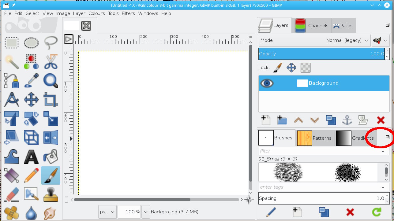The width and height of the screenshot is (394, 221).
Task: Select the Move tool
Action: [31, 100]
